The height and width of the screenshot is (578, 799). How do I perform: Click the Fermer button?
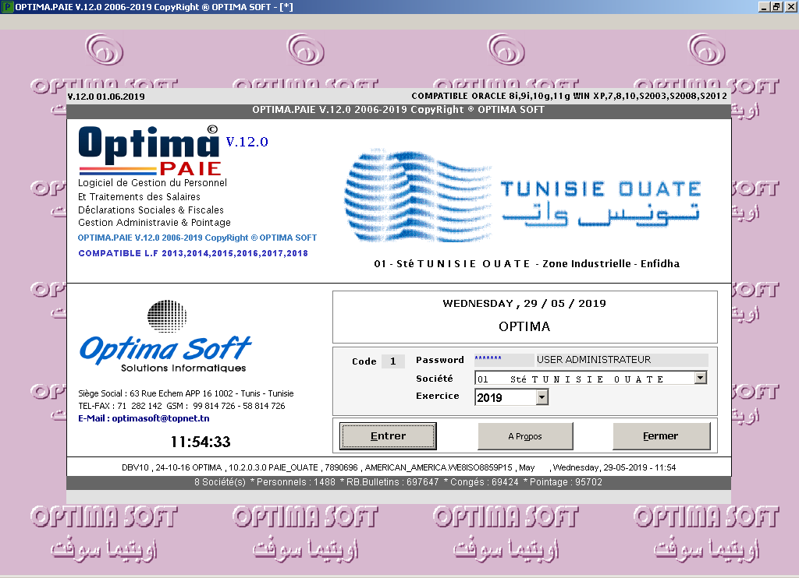click(661, 436)
